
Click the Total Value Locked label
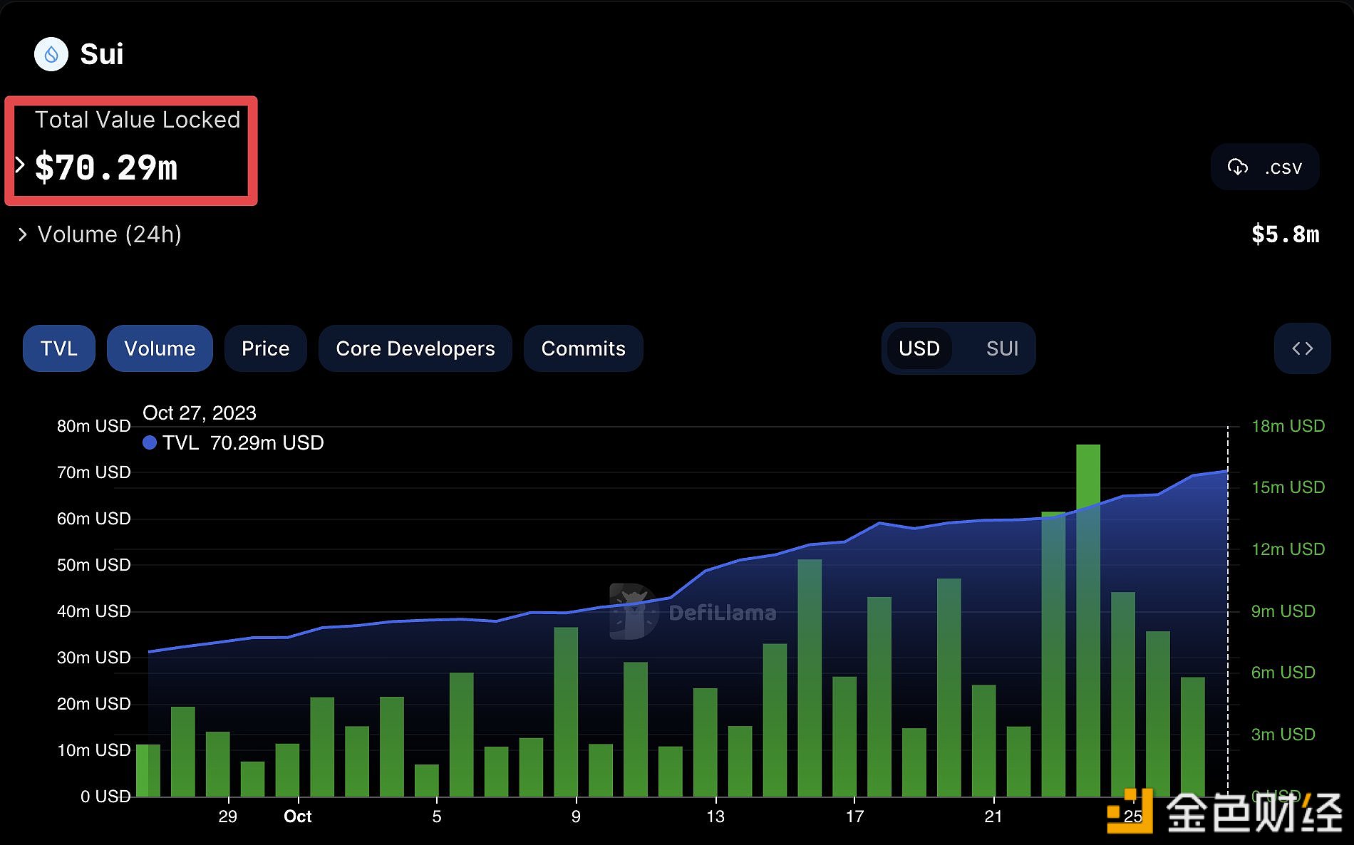click(138, 120)
